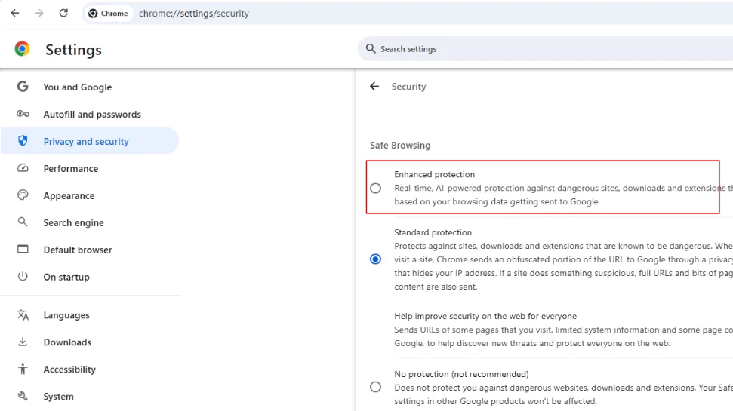Image resolution: width=733 pixels, height=411 pixels.
Task: Open the You and Google section
Action: click(x=77, y=87)
